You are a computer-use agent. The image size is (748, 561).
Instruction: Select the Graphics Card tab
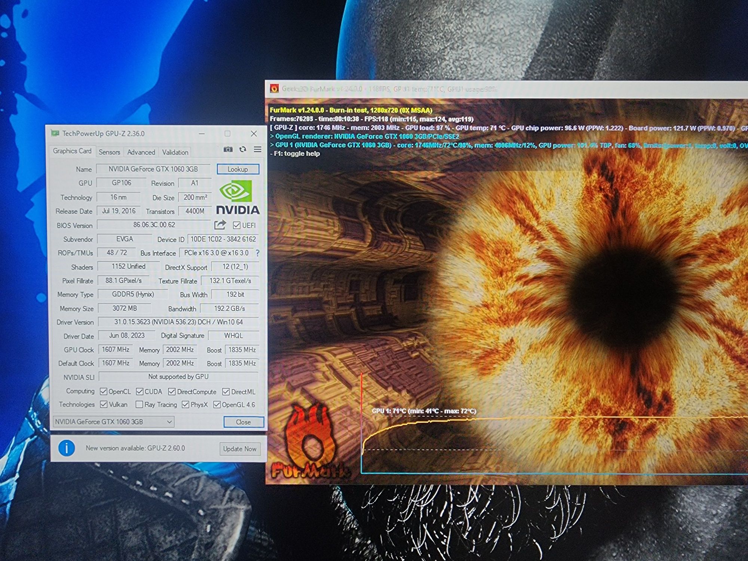72,151
